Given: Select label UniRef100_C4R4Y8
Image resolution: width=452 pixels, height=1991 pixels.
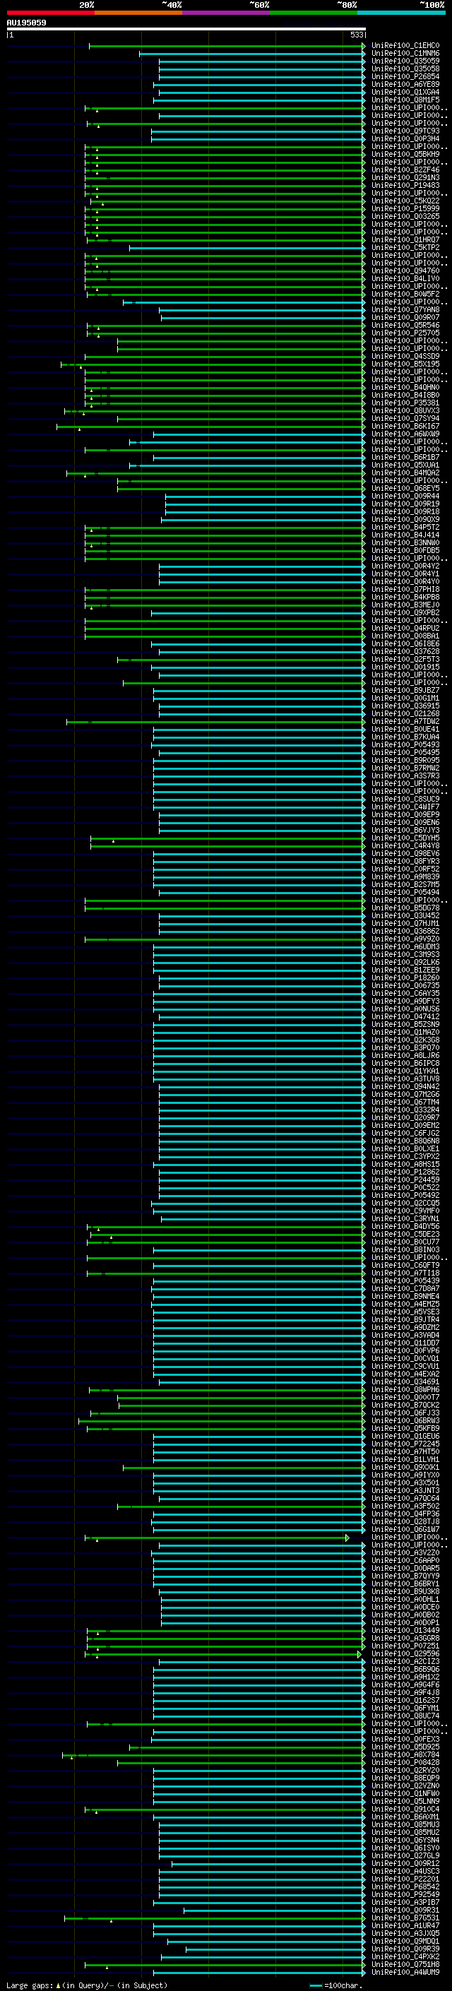Looking at the screenshot, I should pyautogui.click(x=405, y=845).
